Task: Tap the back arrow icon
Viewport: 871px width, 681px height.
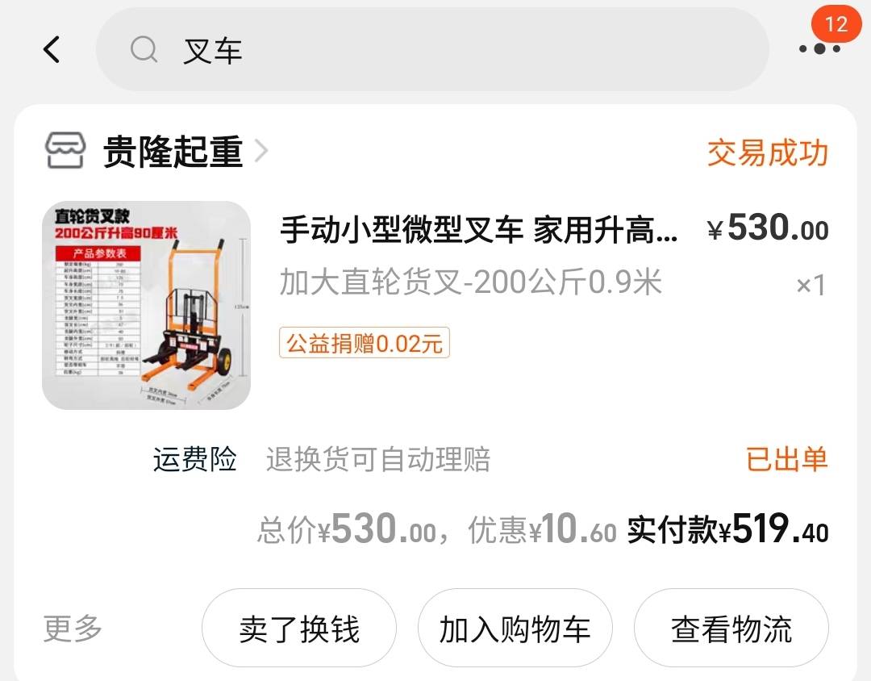Action: click(52, 49)
